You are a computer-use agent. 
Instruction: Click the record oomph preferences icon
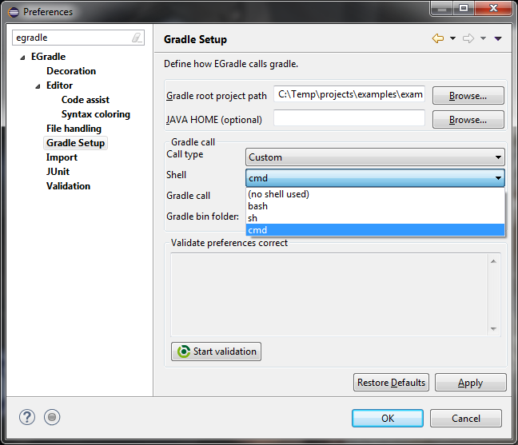(52, 417)
